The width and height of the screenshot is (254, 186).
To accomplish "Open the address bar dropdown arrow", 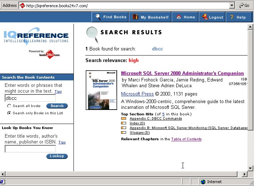I will tap(232, 5).
